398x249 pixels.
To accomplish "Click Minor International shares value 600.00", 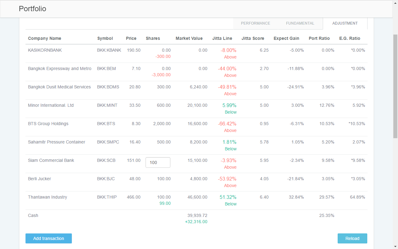I will tap(164, 105).
